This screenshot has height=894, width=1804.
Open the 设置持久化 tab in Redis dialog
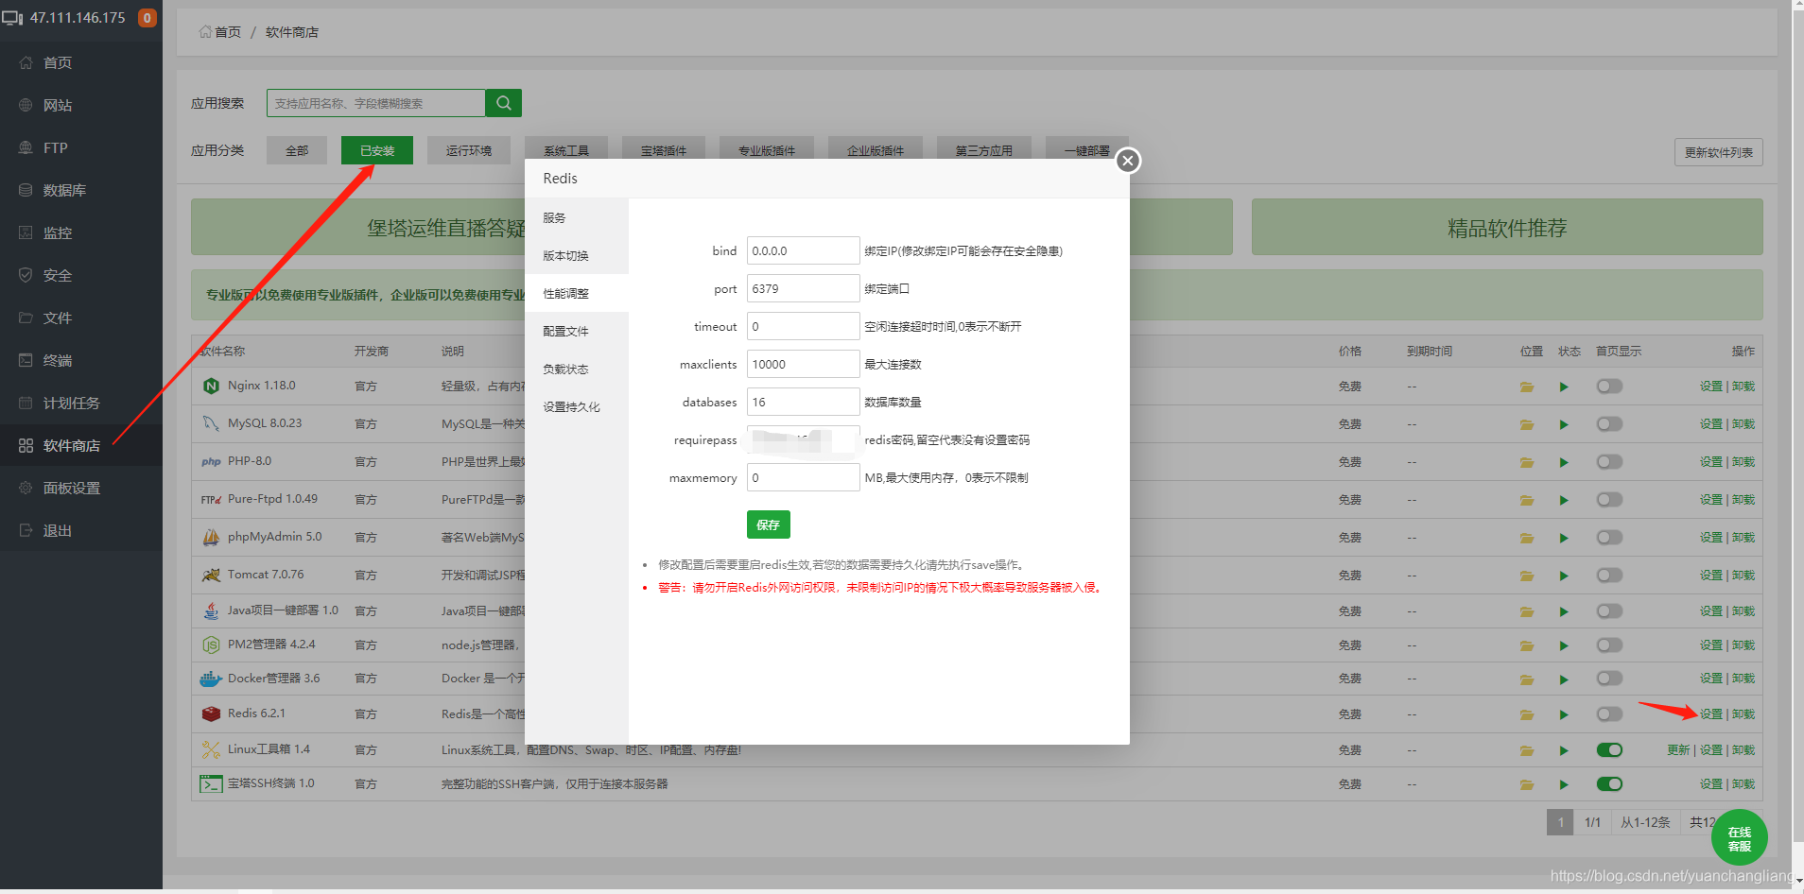(x=577, y=406)
